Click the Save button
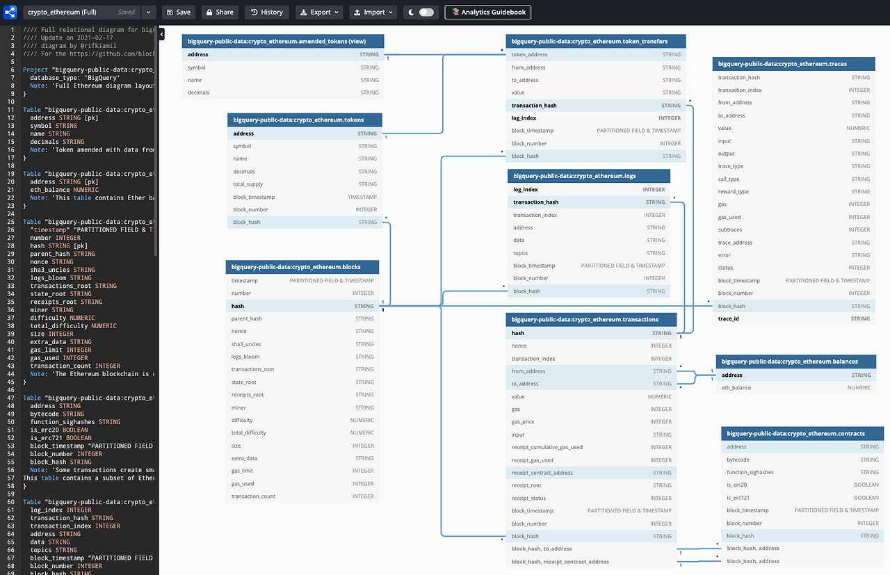 [x=179, y=12]
